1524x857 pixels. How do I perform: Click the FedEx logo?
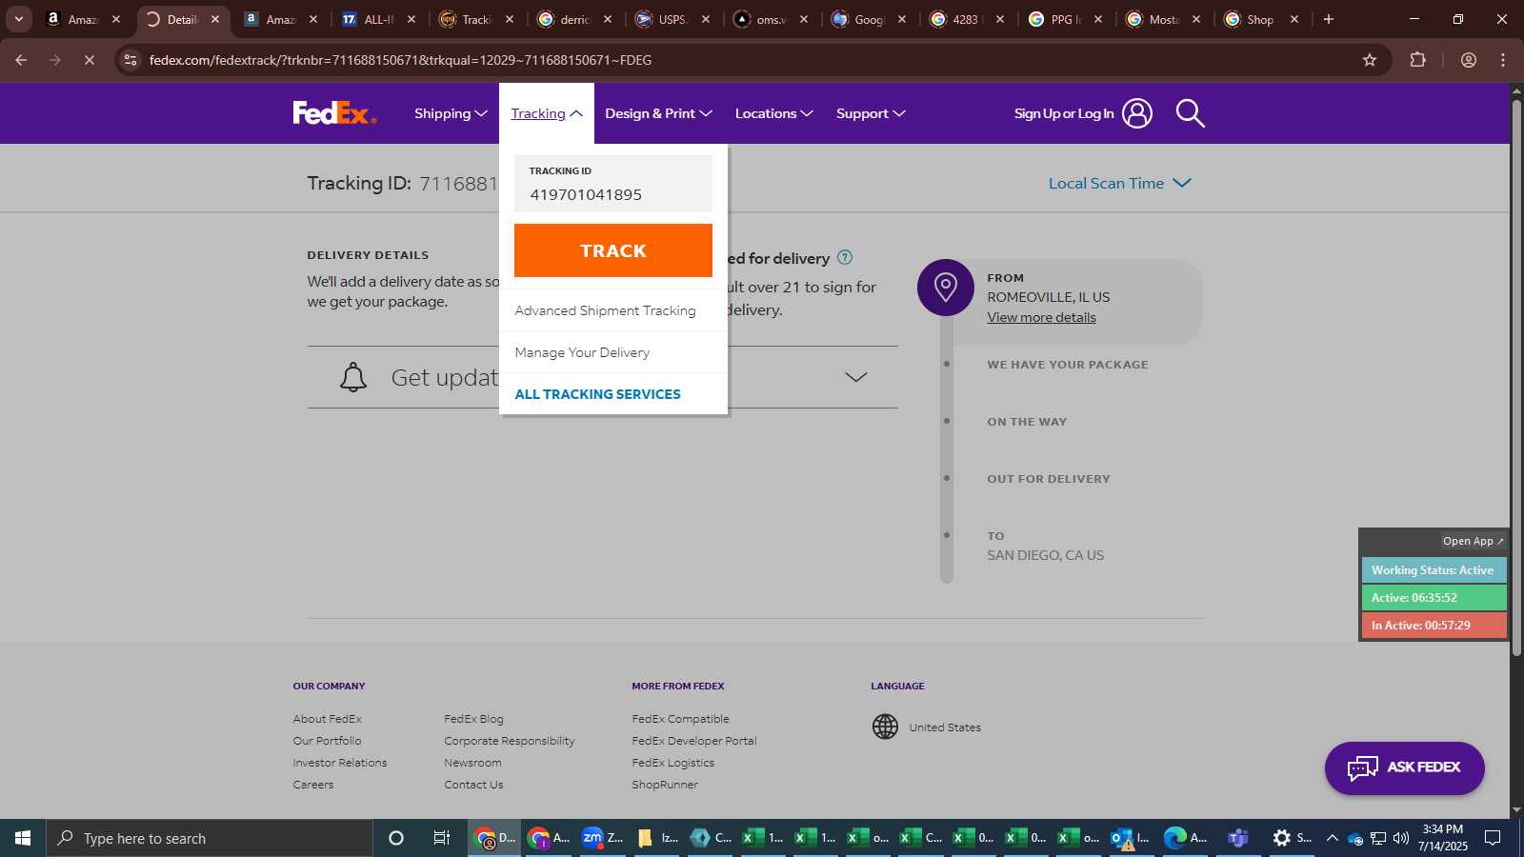pyautogui.click(x=334, y=113)
